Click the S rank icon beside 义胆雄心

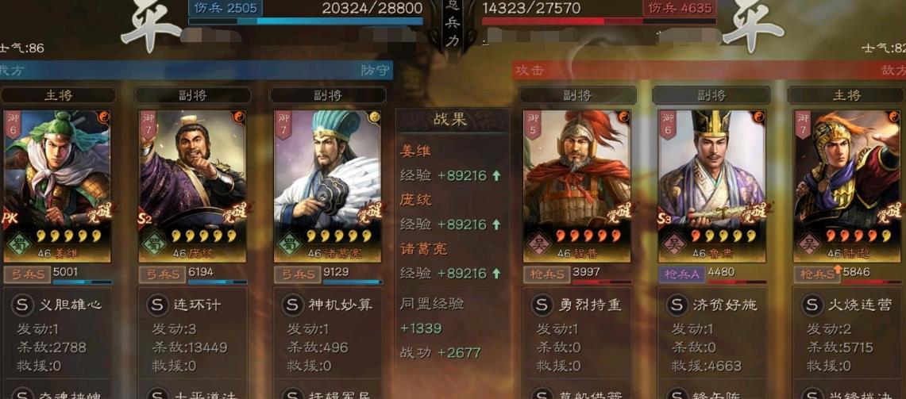pos(22,305)
